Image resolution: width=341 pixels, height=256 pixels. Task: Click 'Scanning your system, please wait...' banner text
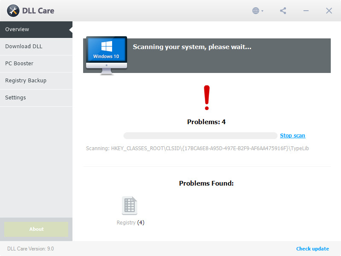tap(192, 47)
